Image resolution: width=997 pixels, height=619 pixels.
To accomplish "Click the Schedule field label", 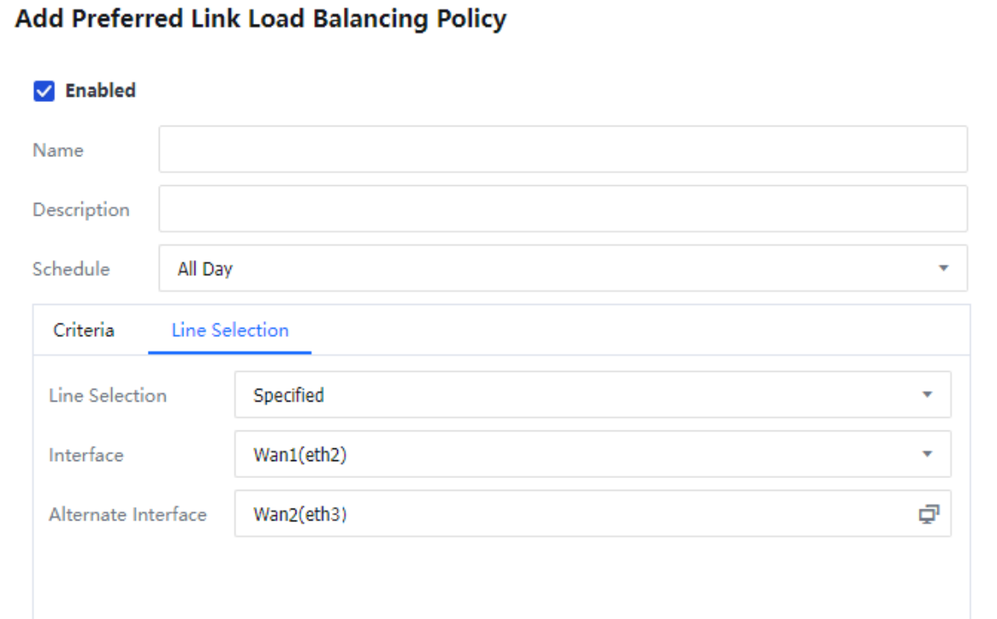I will point(71,269).
